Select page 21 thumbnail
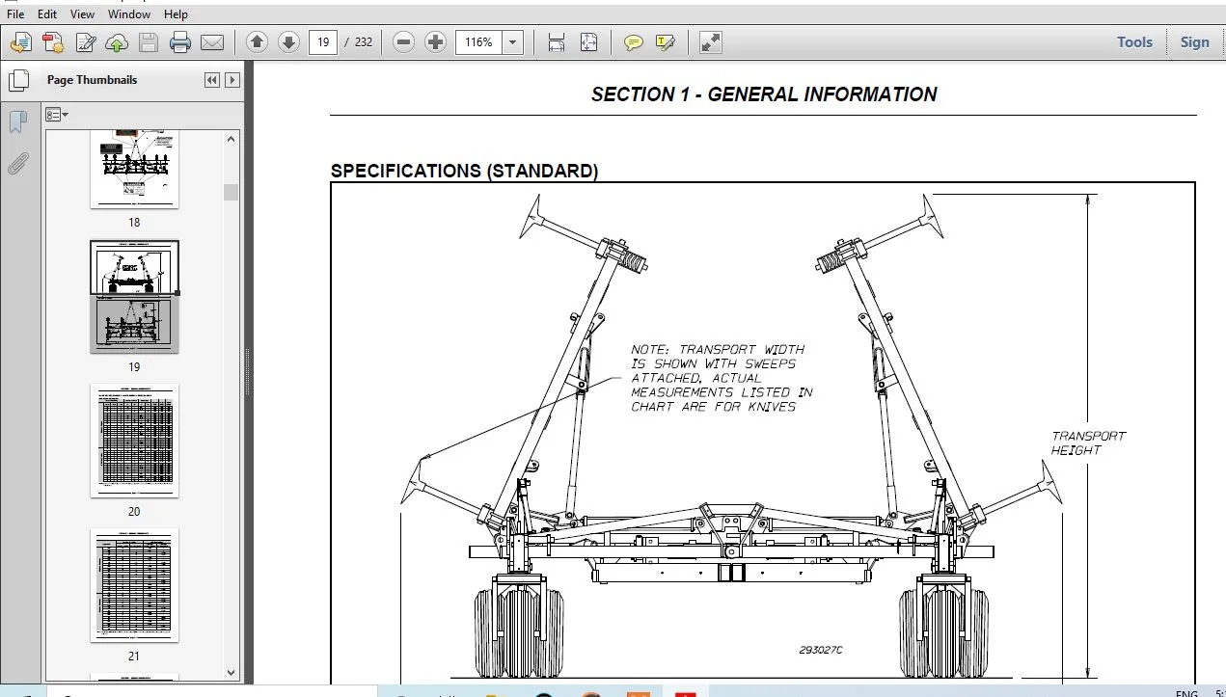Screen dimensions: 1226x697 [134, 585]
